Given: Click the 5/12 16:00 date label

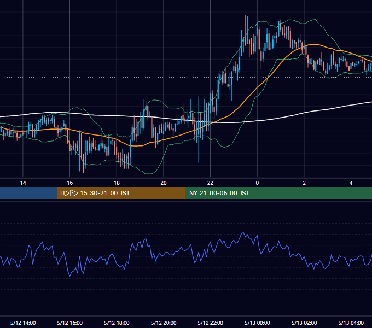Looking at the screenshot, I should click(x=70, y=323).
